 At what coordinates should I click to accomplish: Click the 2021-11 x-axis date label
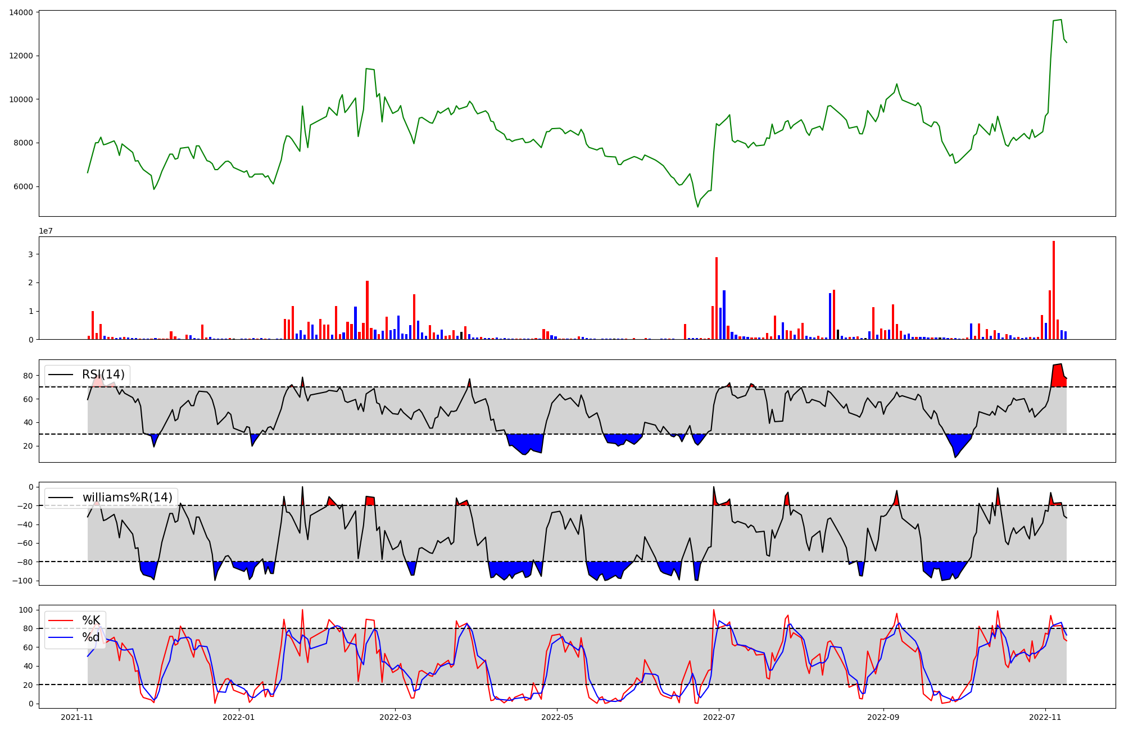(x=77, y=717)
